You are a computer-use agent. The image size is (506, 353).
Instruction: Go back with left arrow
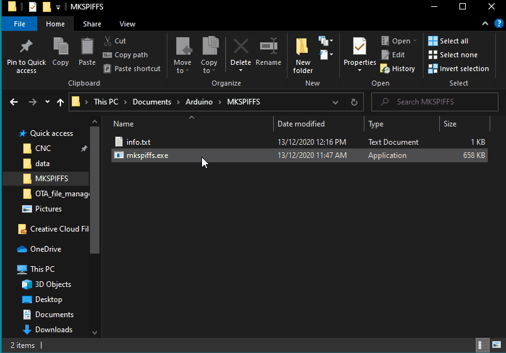14,103
